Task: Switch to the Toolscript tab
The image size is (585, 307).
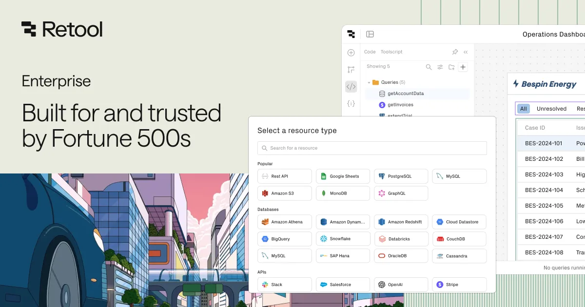Action: [x=391, y=52]
